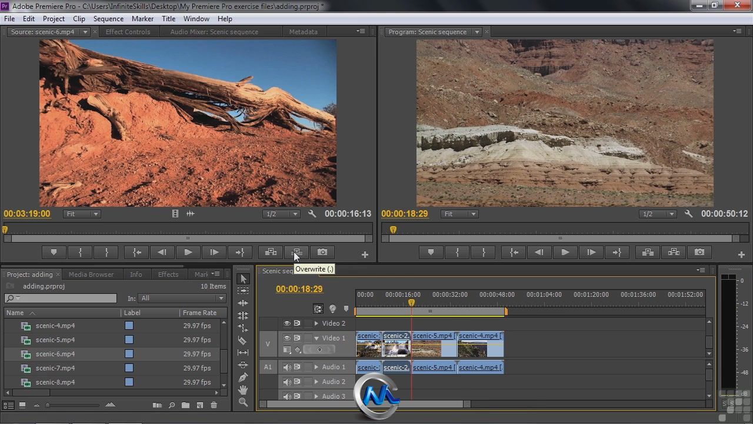
Task: Toggle sync lock on Video 1 track
Action: 297,338
